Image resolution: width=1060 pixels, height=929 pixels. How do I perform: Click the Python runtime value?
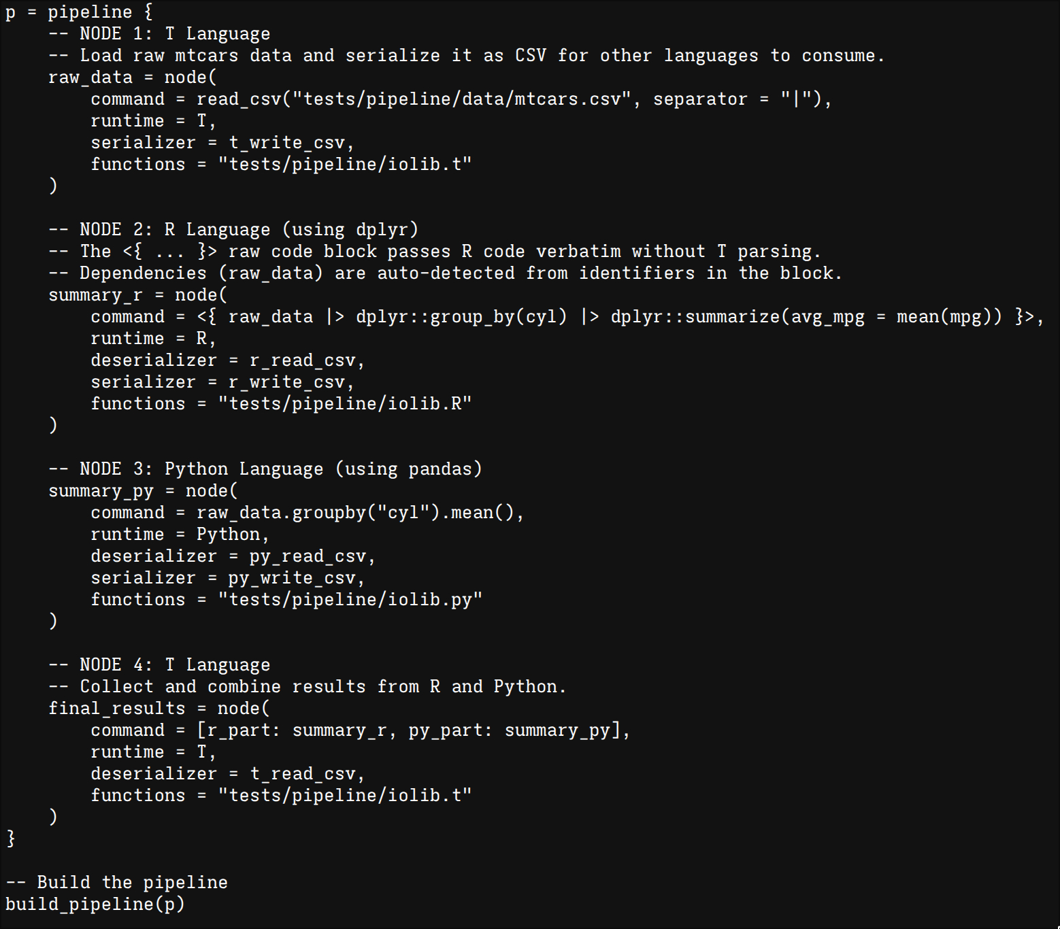pyautogui.click(x=229, y=535)
